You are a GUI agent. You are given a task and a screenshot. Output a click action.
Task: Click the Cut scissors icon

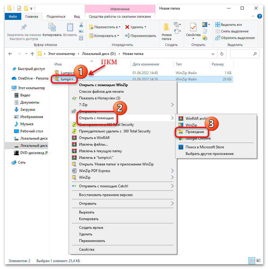[x=81, y=25]
